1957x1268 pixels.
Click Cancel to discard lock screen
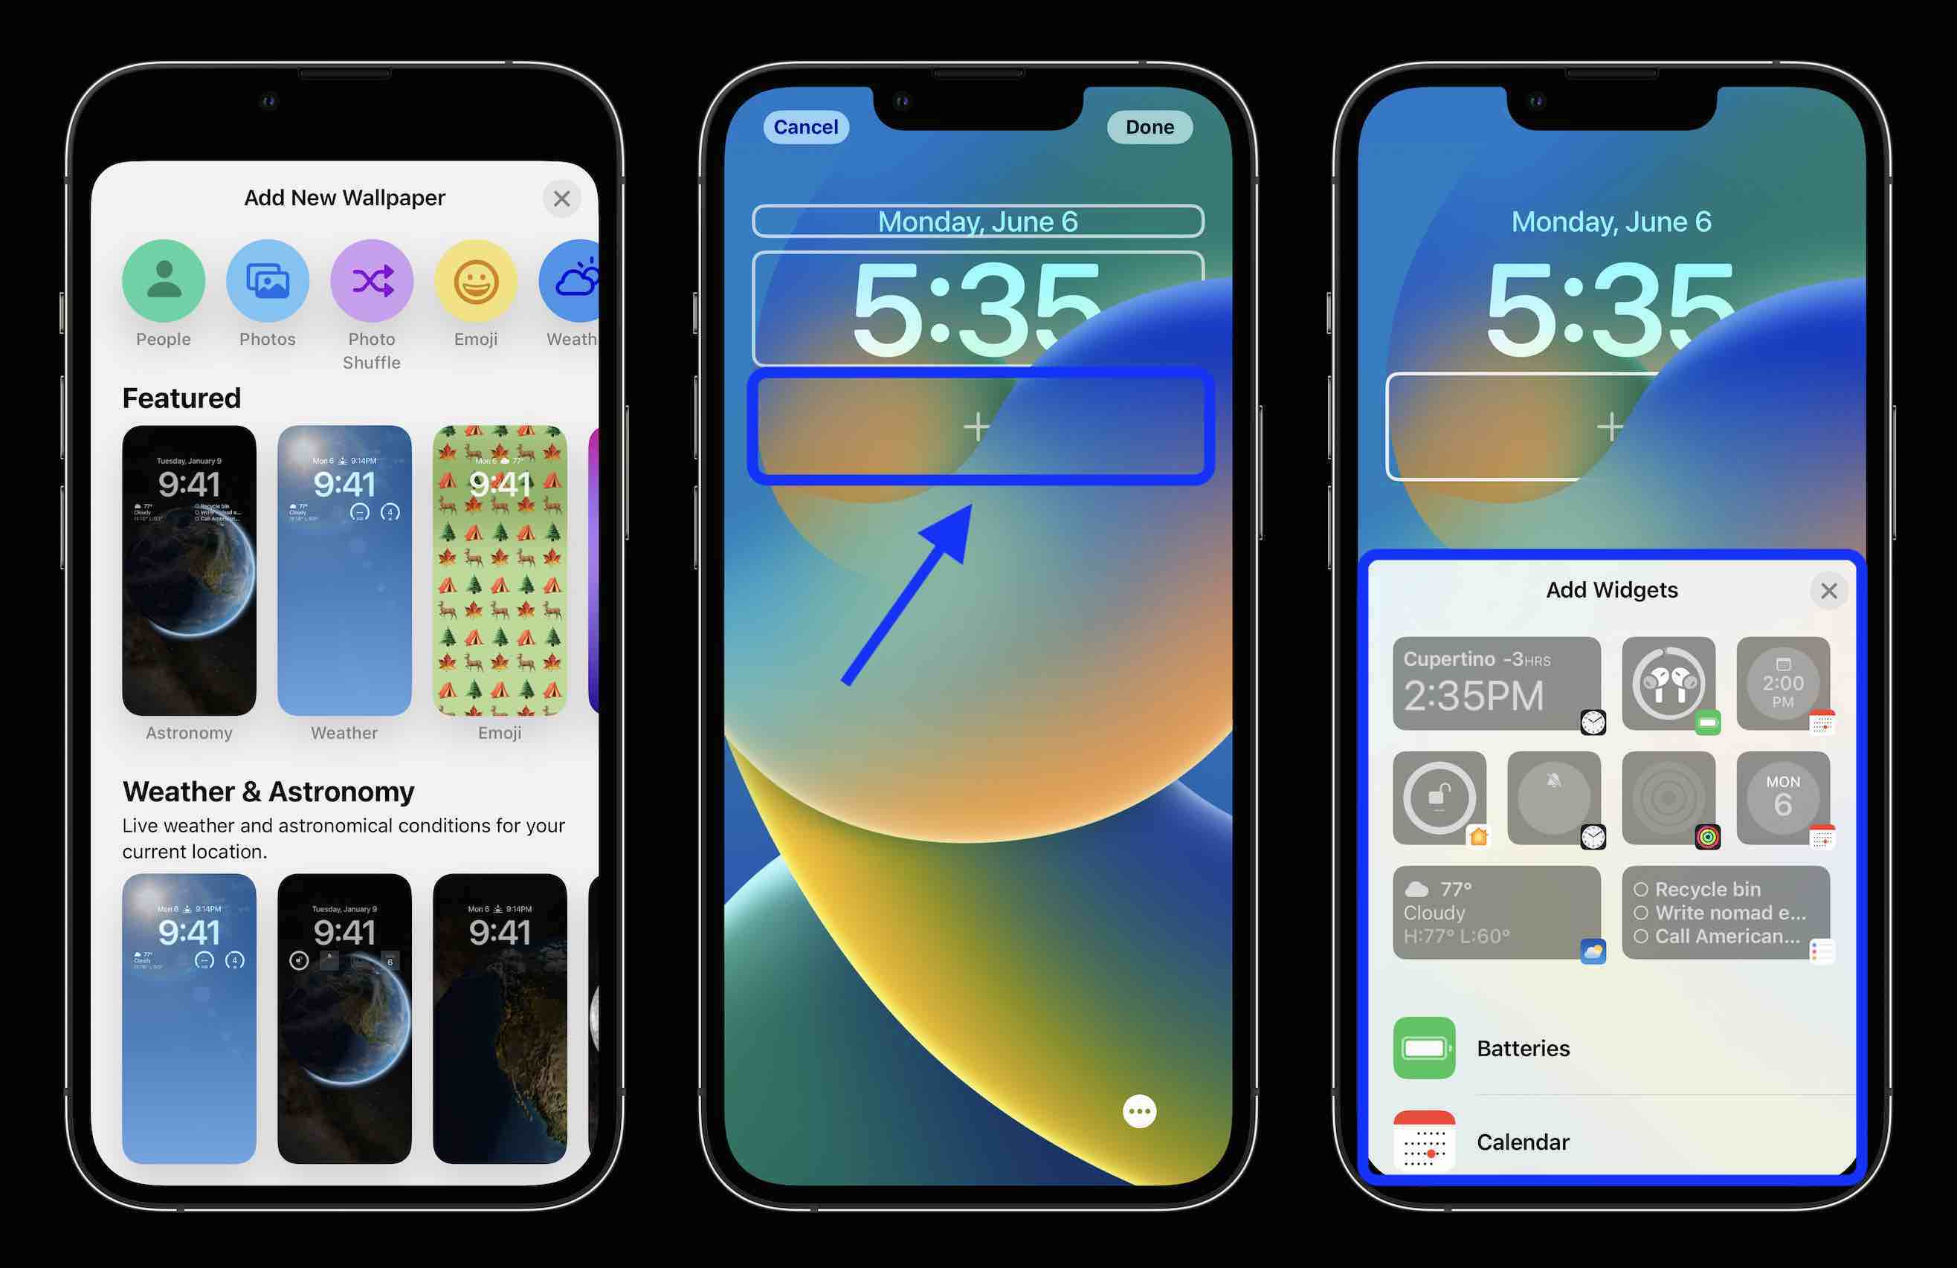coord(802,129)
